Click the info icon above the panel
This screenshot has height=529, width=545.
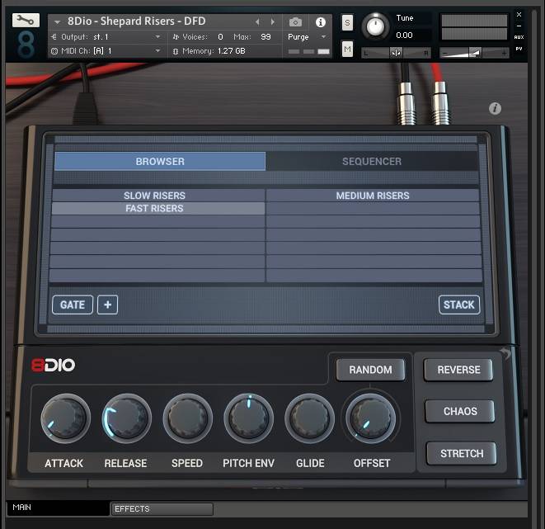(495, 109)
